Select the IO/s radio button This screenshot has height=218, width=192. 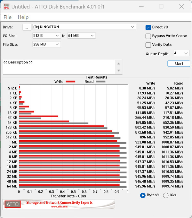[x=165, y=195]
